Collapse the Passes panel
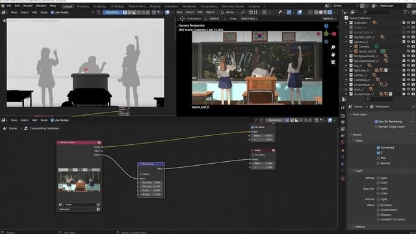The image size is (416, 234). pos(351,135)
